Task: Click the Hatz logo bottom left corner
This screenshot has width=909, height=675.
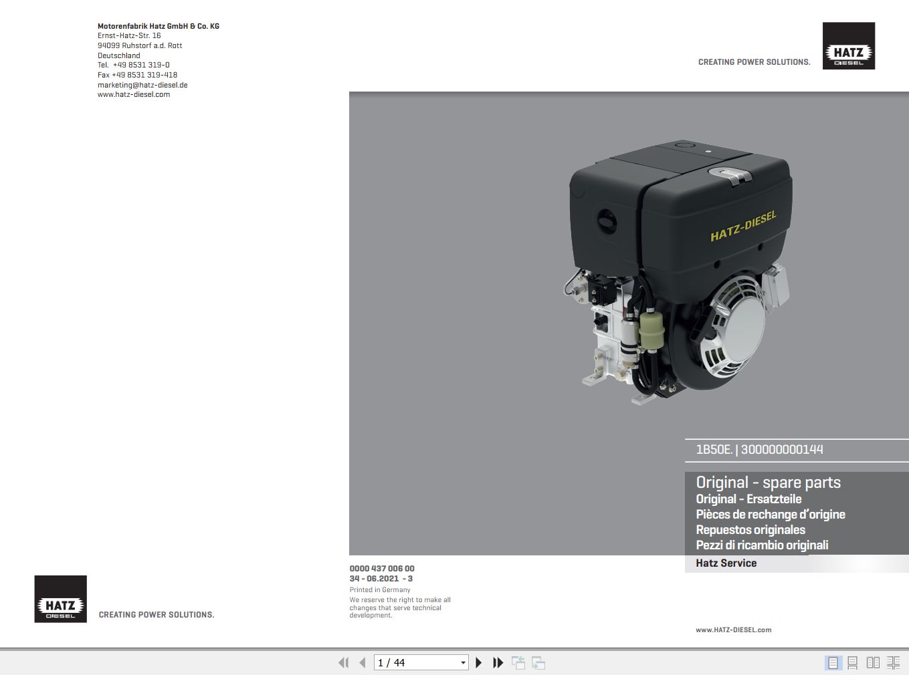Action: 60,599
